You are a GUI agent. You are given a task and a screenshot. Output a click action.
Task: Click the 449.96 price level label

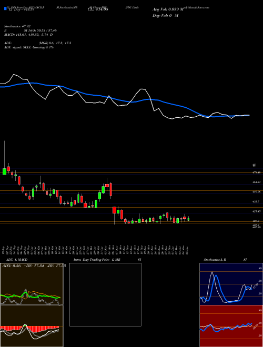click(256, 192)
